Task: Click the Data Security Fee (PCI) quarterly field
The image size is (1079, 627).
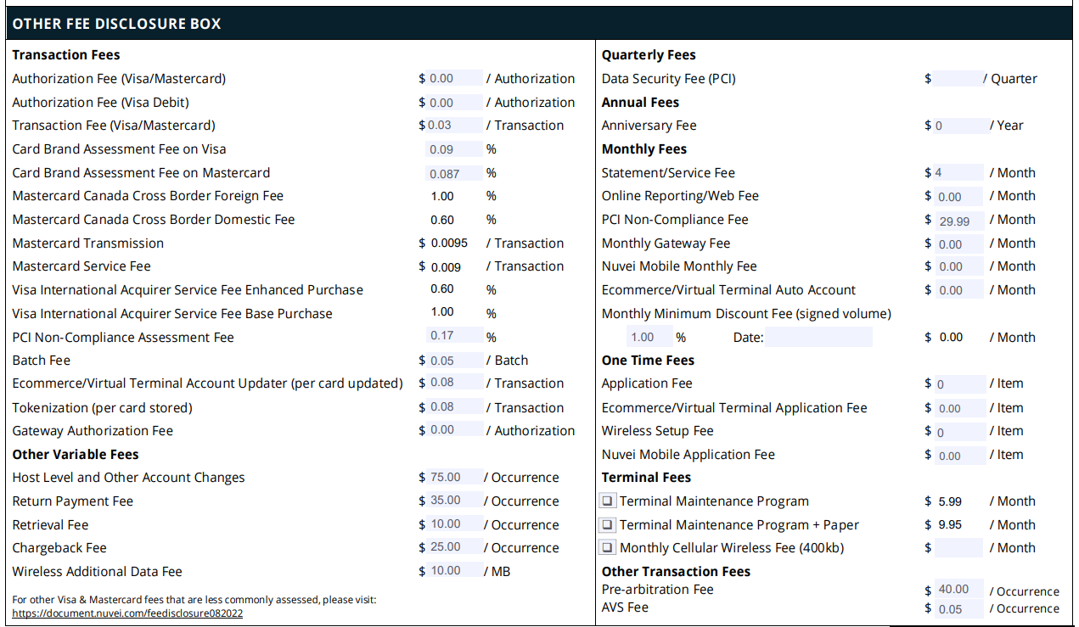Action: click(x=957, y=79)
